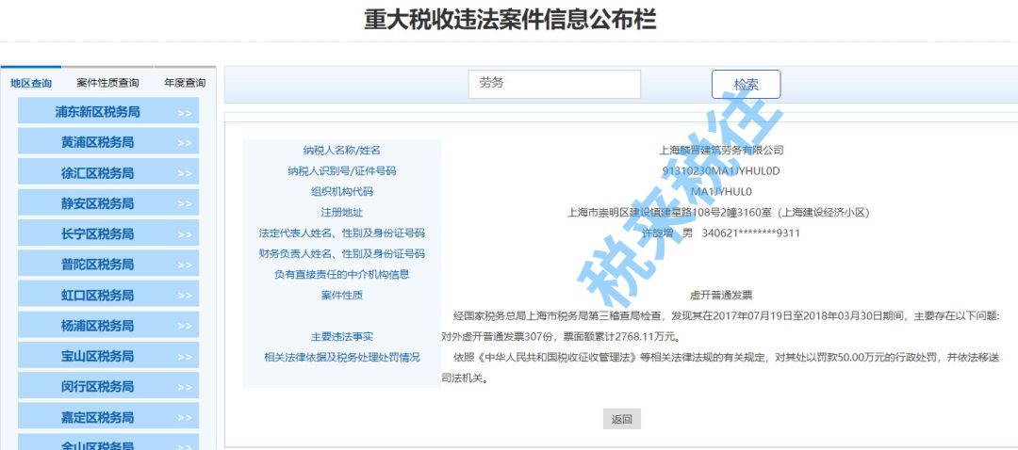The width and height of the screenshot is (1018, 450).
Task: Click the 主要违法事实 field label
Action: coord(341,337)
